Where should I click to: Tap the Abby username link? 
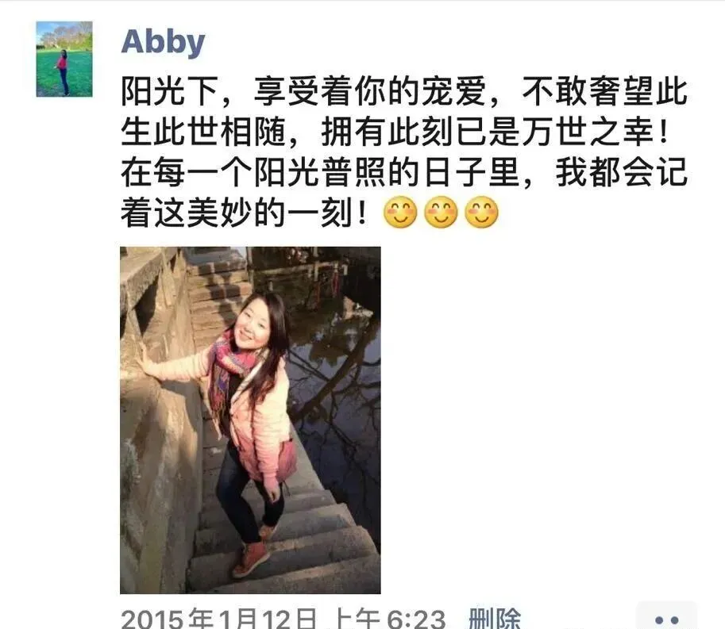[x=163, y=42]
